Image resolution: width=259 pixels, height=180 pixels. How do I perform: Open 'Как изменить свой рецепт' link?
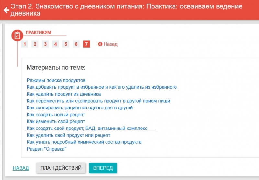(x=56, y=121)
